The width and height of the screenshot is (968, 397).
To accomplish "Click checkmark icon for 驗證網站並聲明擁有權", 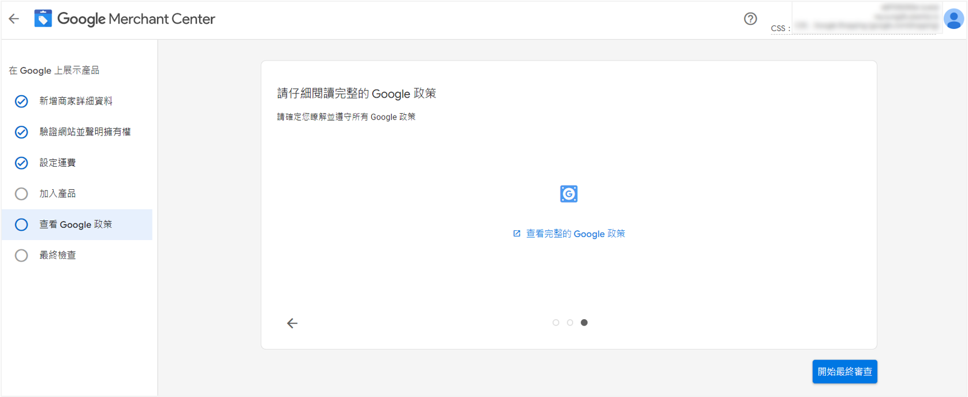I will pyautogui.click(x=21, y=132).
